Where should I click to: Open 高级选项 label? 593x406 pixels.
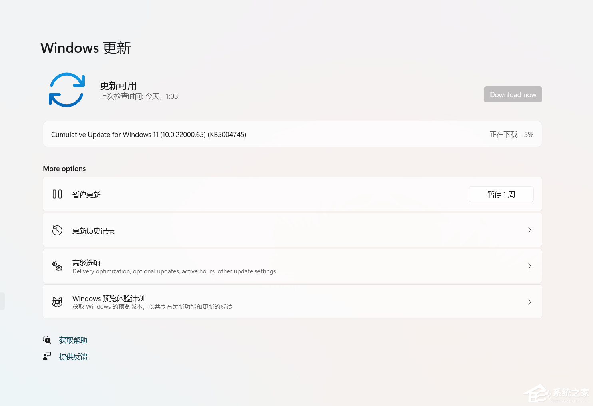coord(86,263)
